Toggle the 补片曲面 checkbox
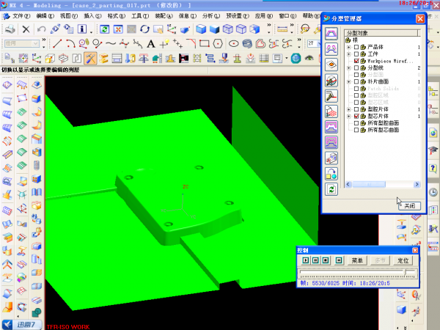Viewport: 440px width, 330px height. click(x=356, y=81)
